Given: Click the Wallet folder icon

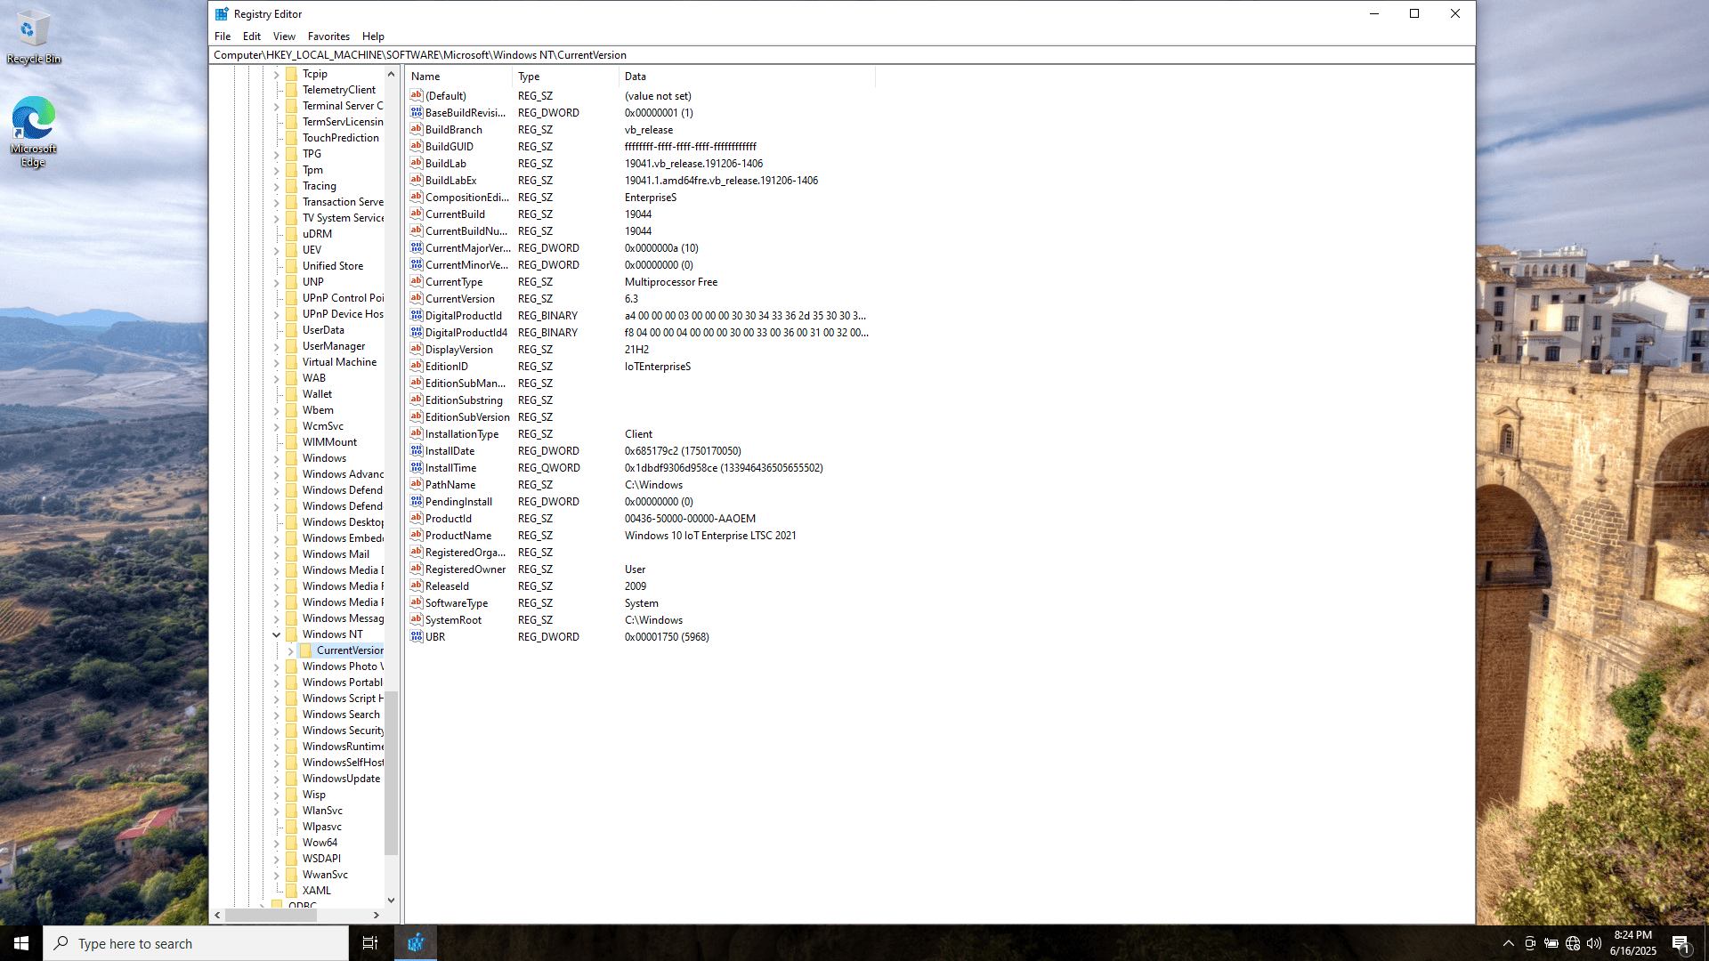Looking at the screenshot, I should [x=292, y=394].
